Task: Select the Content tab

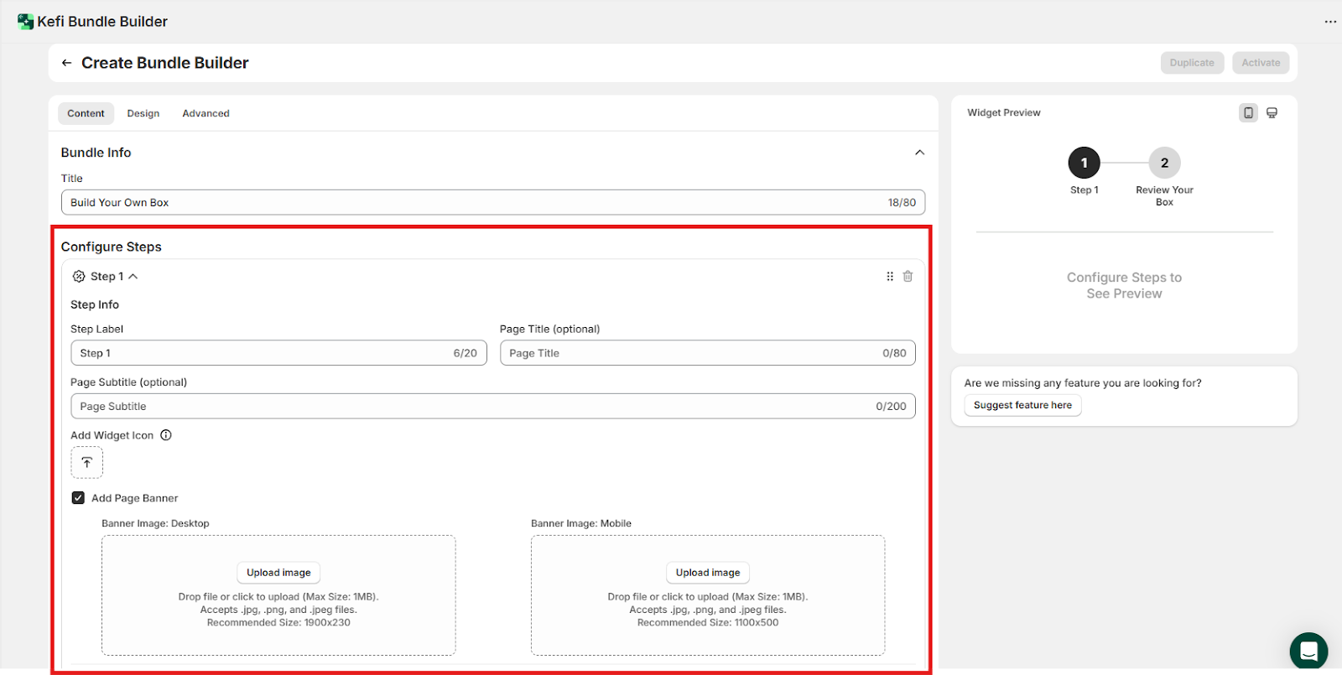Action: (x=86, y=113)
